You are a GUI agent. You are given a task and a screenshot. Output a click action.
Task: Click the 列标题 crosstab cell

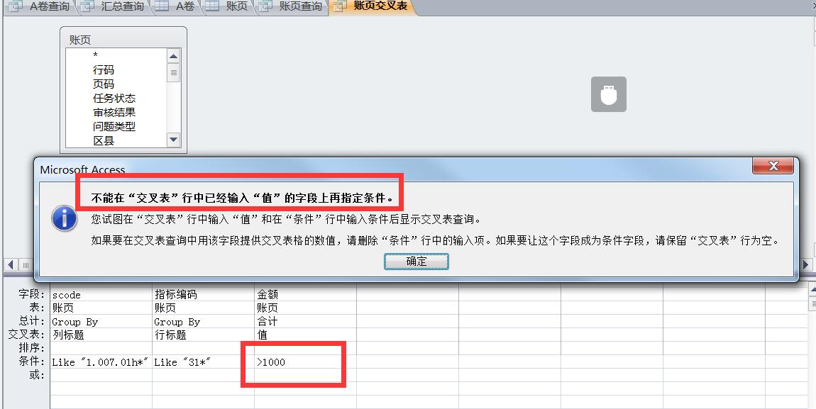click(101, 335)
